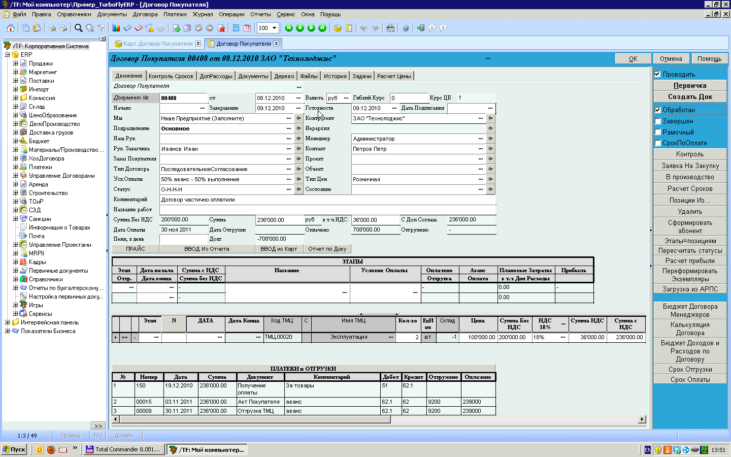Click the blue help question mark icon
The width and height of the screenshot is (731, 457).
(x=406, y=28)
